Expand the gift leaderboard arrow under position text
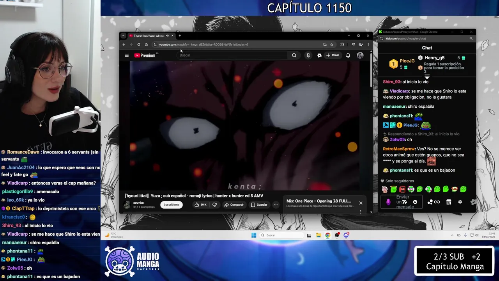Viewport: 499px width, 281px height. click(427, 77)
